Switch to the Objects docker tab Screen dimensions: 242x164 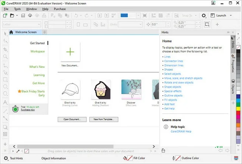pos(233,86)
